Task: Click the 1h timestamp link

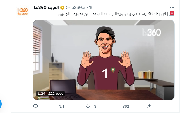Action: 91,8
